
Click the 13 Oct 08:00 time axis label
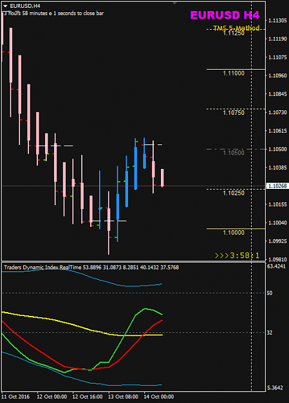point(123,397)
